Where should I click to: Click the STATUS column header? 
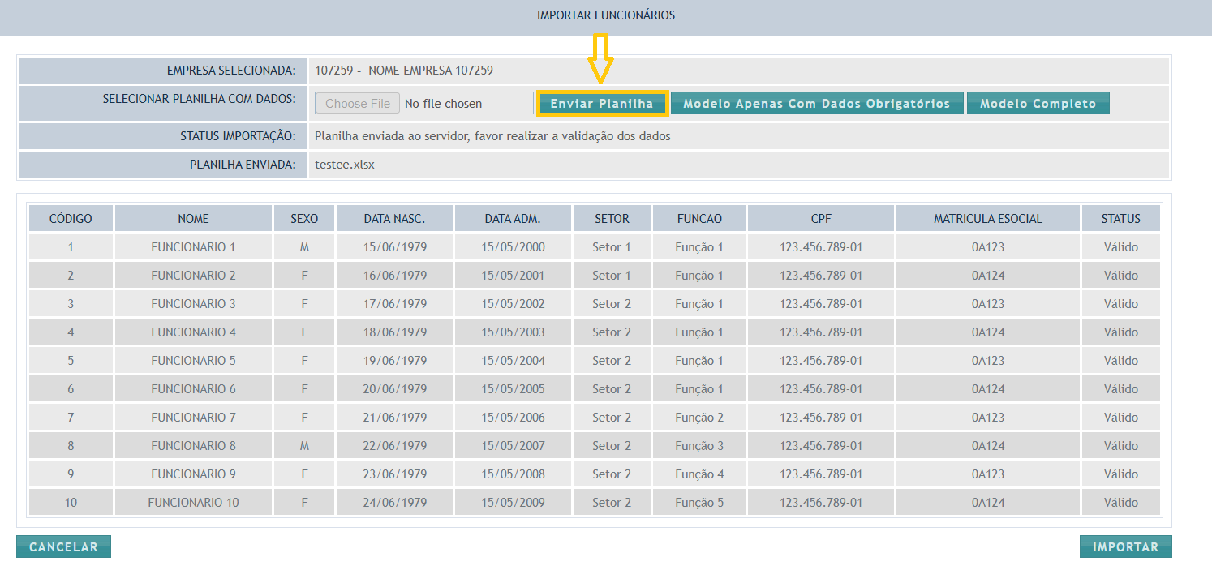click(1121, 218)
